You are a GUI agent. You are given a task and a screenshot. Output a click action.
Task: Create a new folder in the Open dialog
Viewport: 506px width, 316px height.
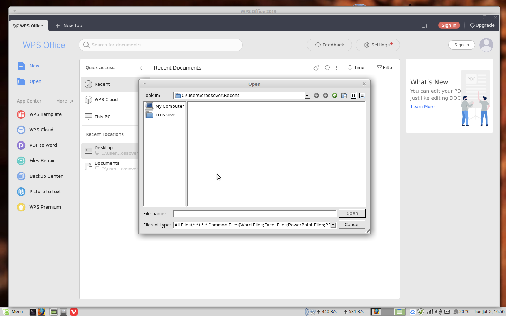(x=344, y=95)
